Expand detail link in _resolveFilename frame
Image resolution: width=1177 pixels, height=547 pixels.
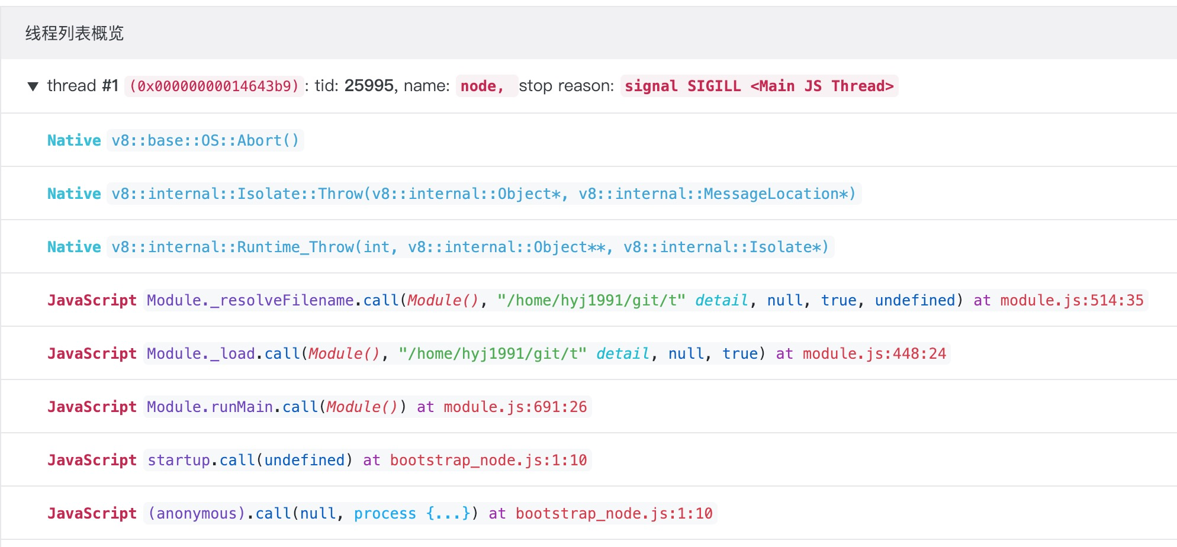pos(722,301)
